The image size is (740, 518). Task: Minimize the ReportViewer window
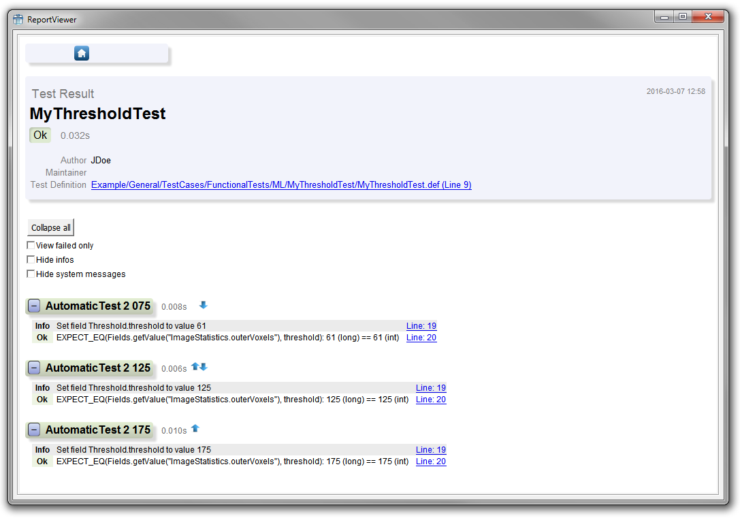pos(664,17)
